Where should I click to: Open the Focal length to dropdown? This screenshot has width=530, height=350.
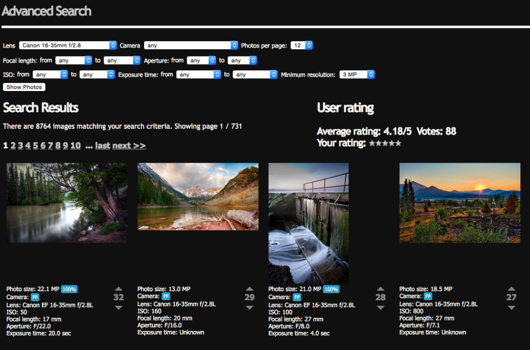coord(122,60)
